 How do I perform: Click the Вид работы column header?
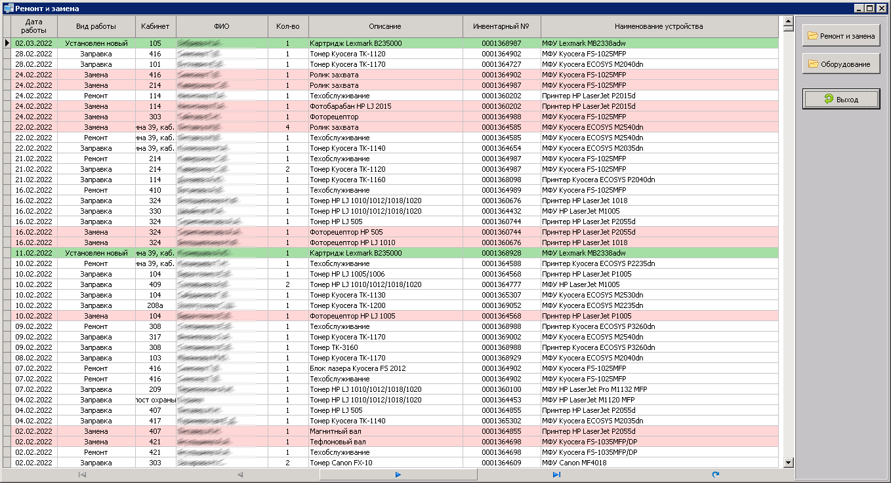click(96, 26)
